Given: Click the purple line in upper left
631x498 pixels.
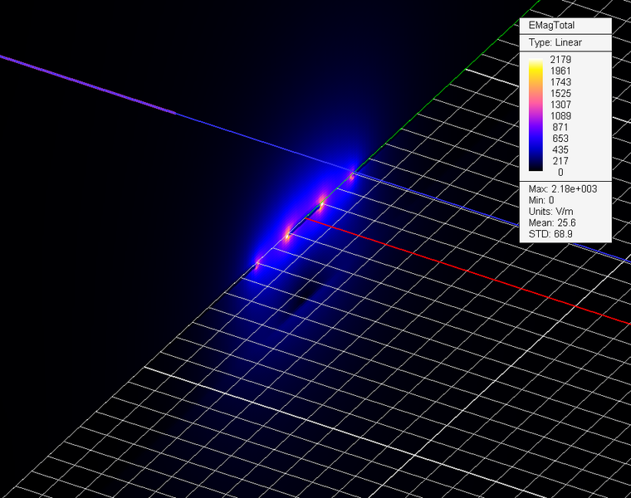Looking at the screenshot, I should [x=83, y=81].
